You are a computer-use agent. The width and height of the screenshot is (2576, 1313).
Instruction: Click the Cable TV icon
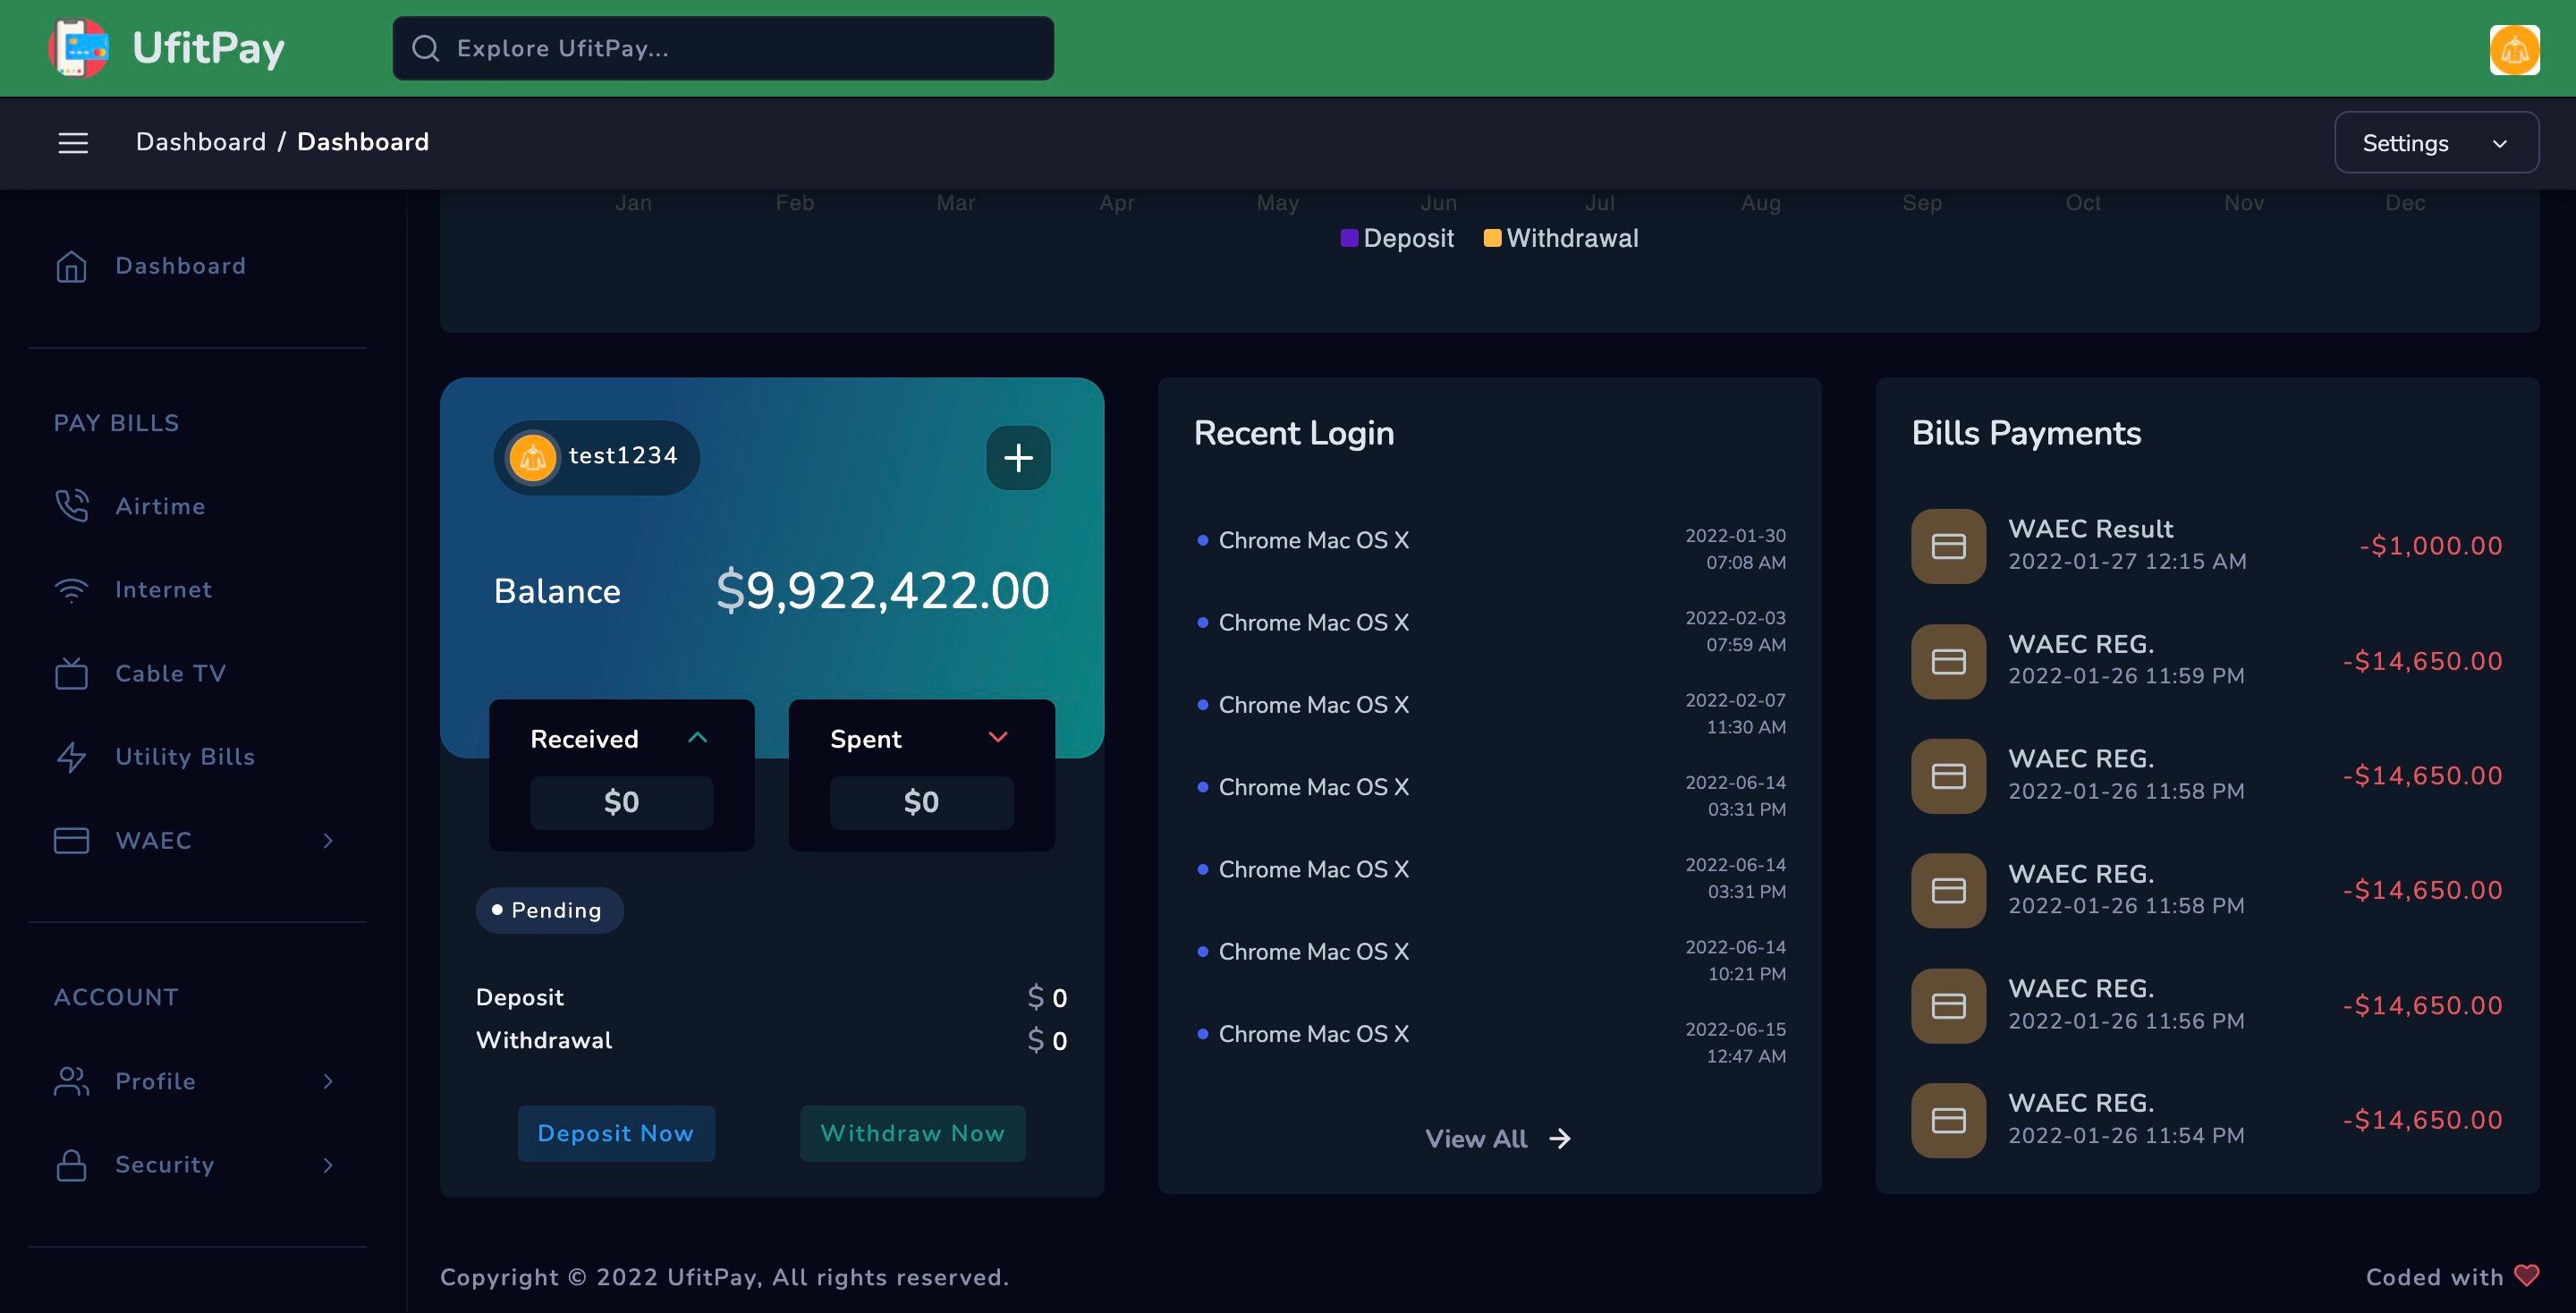coord(71,673)
